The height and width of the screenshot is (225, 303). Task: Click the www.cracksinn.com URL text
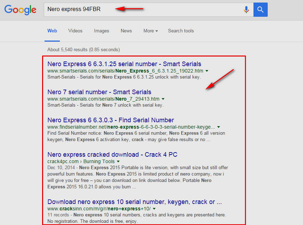click(x=99, y=208)
